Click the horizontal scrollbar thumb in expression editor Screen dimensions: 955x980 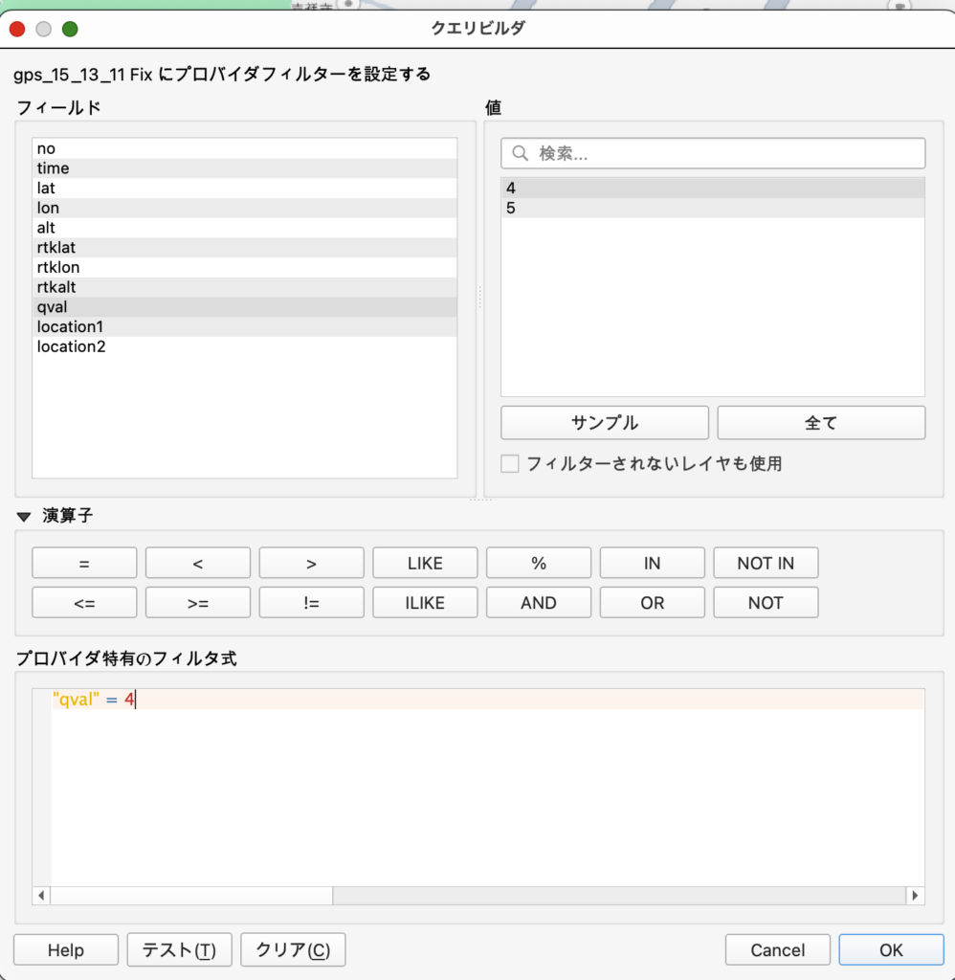pos(191,896)
